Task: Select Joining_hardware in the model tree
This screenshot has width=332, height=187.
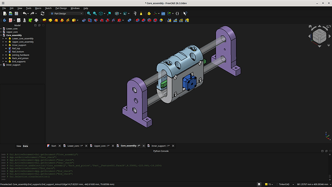Action: 21,55
